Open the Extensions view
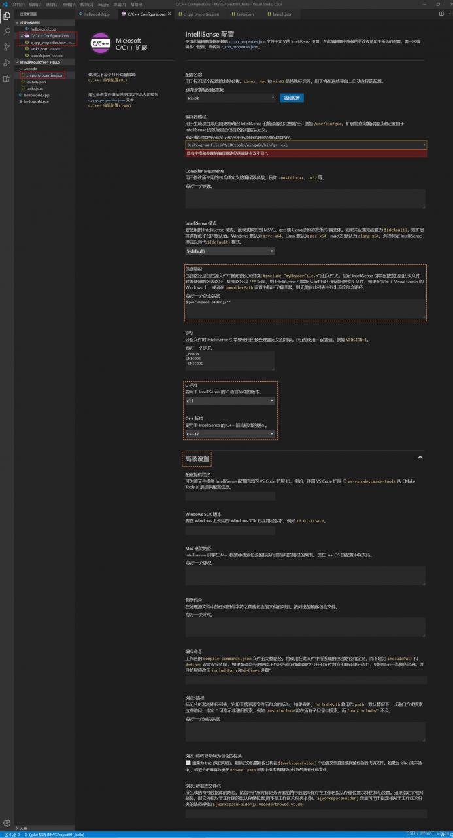The image size is (453, 838). click(7, 79)
